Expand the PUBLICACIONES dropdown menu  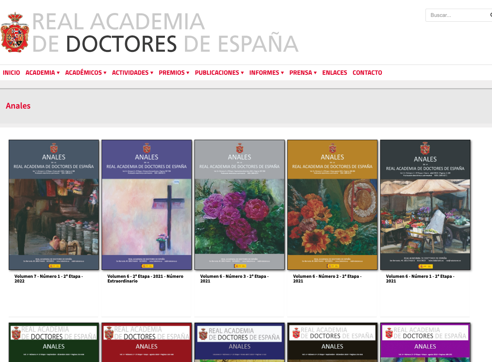pyautogui.click(x=219, y=73)
